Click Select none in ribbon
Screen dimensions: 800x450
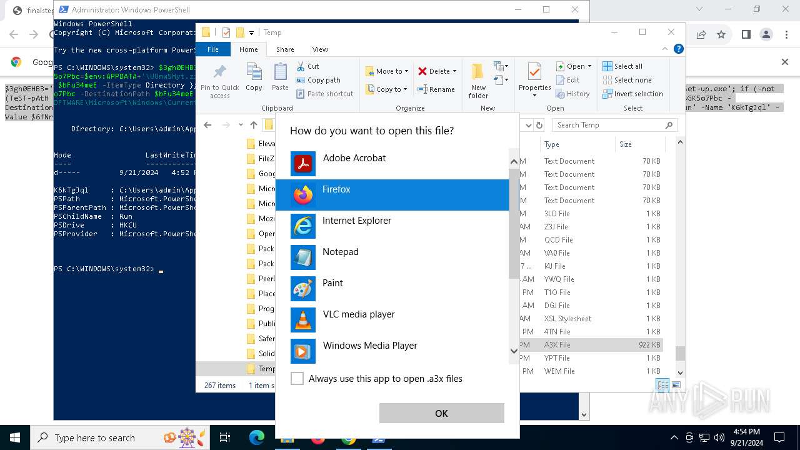point(627,80)
